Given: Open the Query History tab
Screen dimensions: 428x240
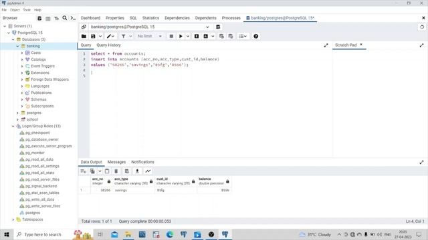Looking at the screenshot, I should pos(108,45).
